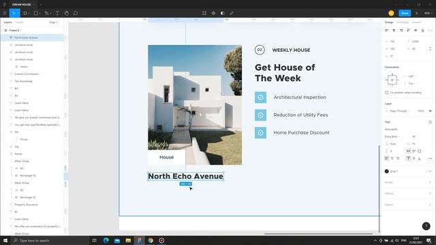This screenshot has height=245, width=436.
Task: Click the constrain proportions link icon
Action: tap(430, 48)
